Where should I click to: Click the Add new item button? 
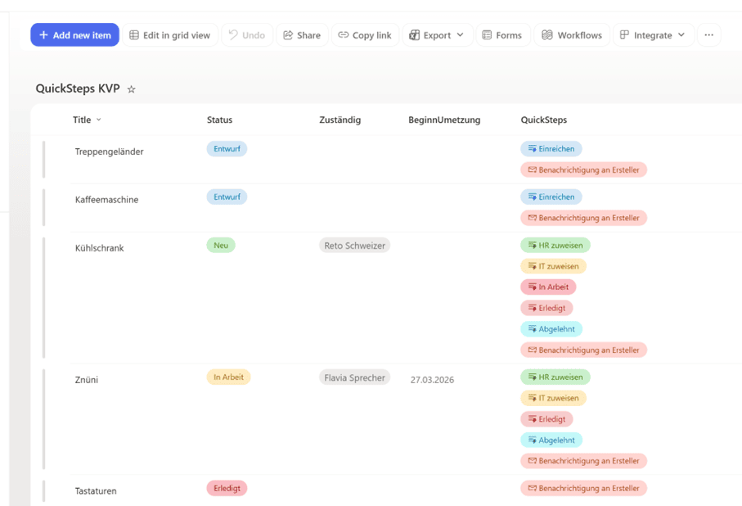[x=74, y=35]
